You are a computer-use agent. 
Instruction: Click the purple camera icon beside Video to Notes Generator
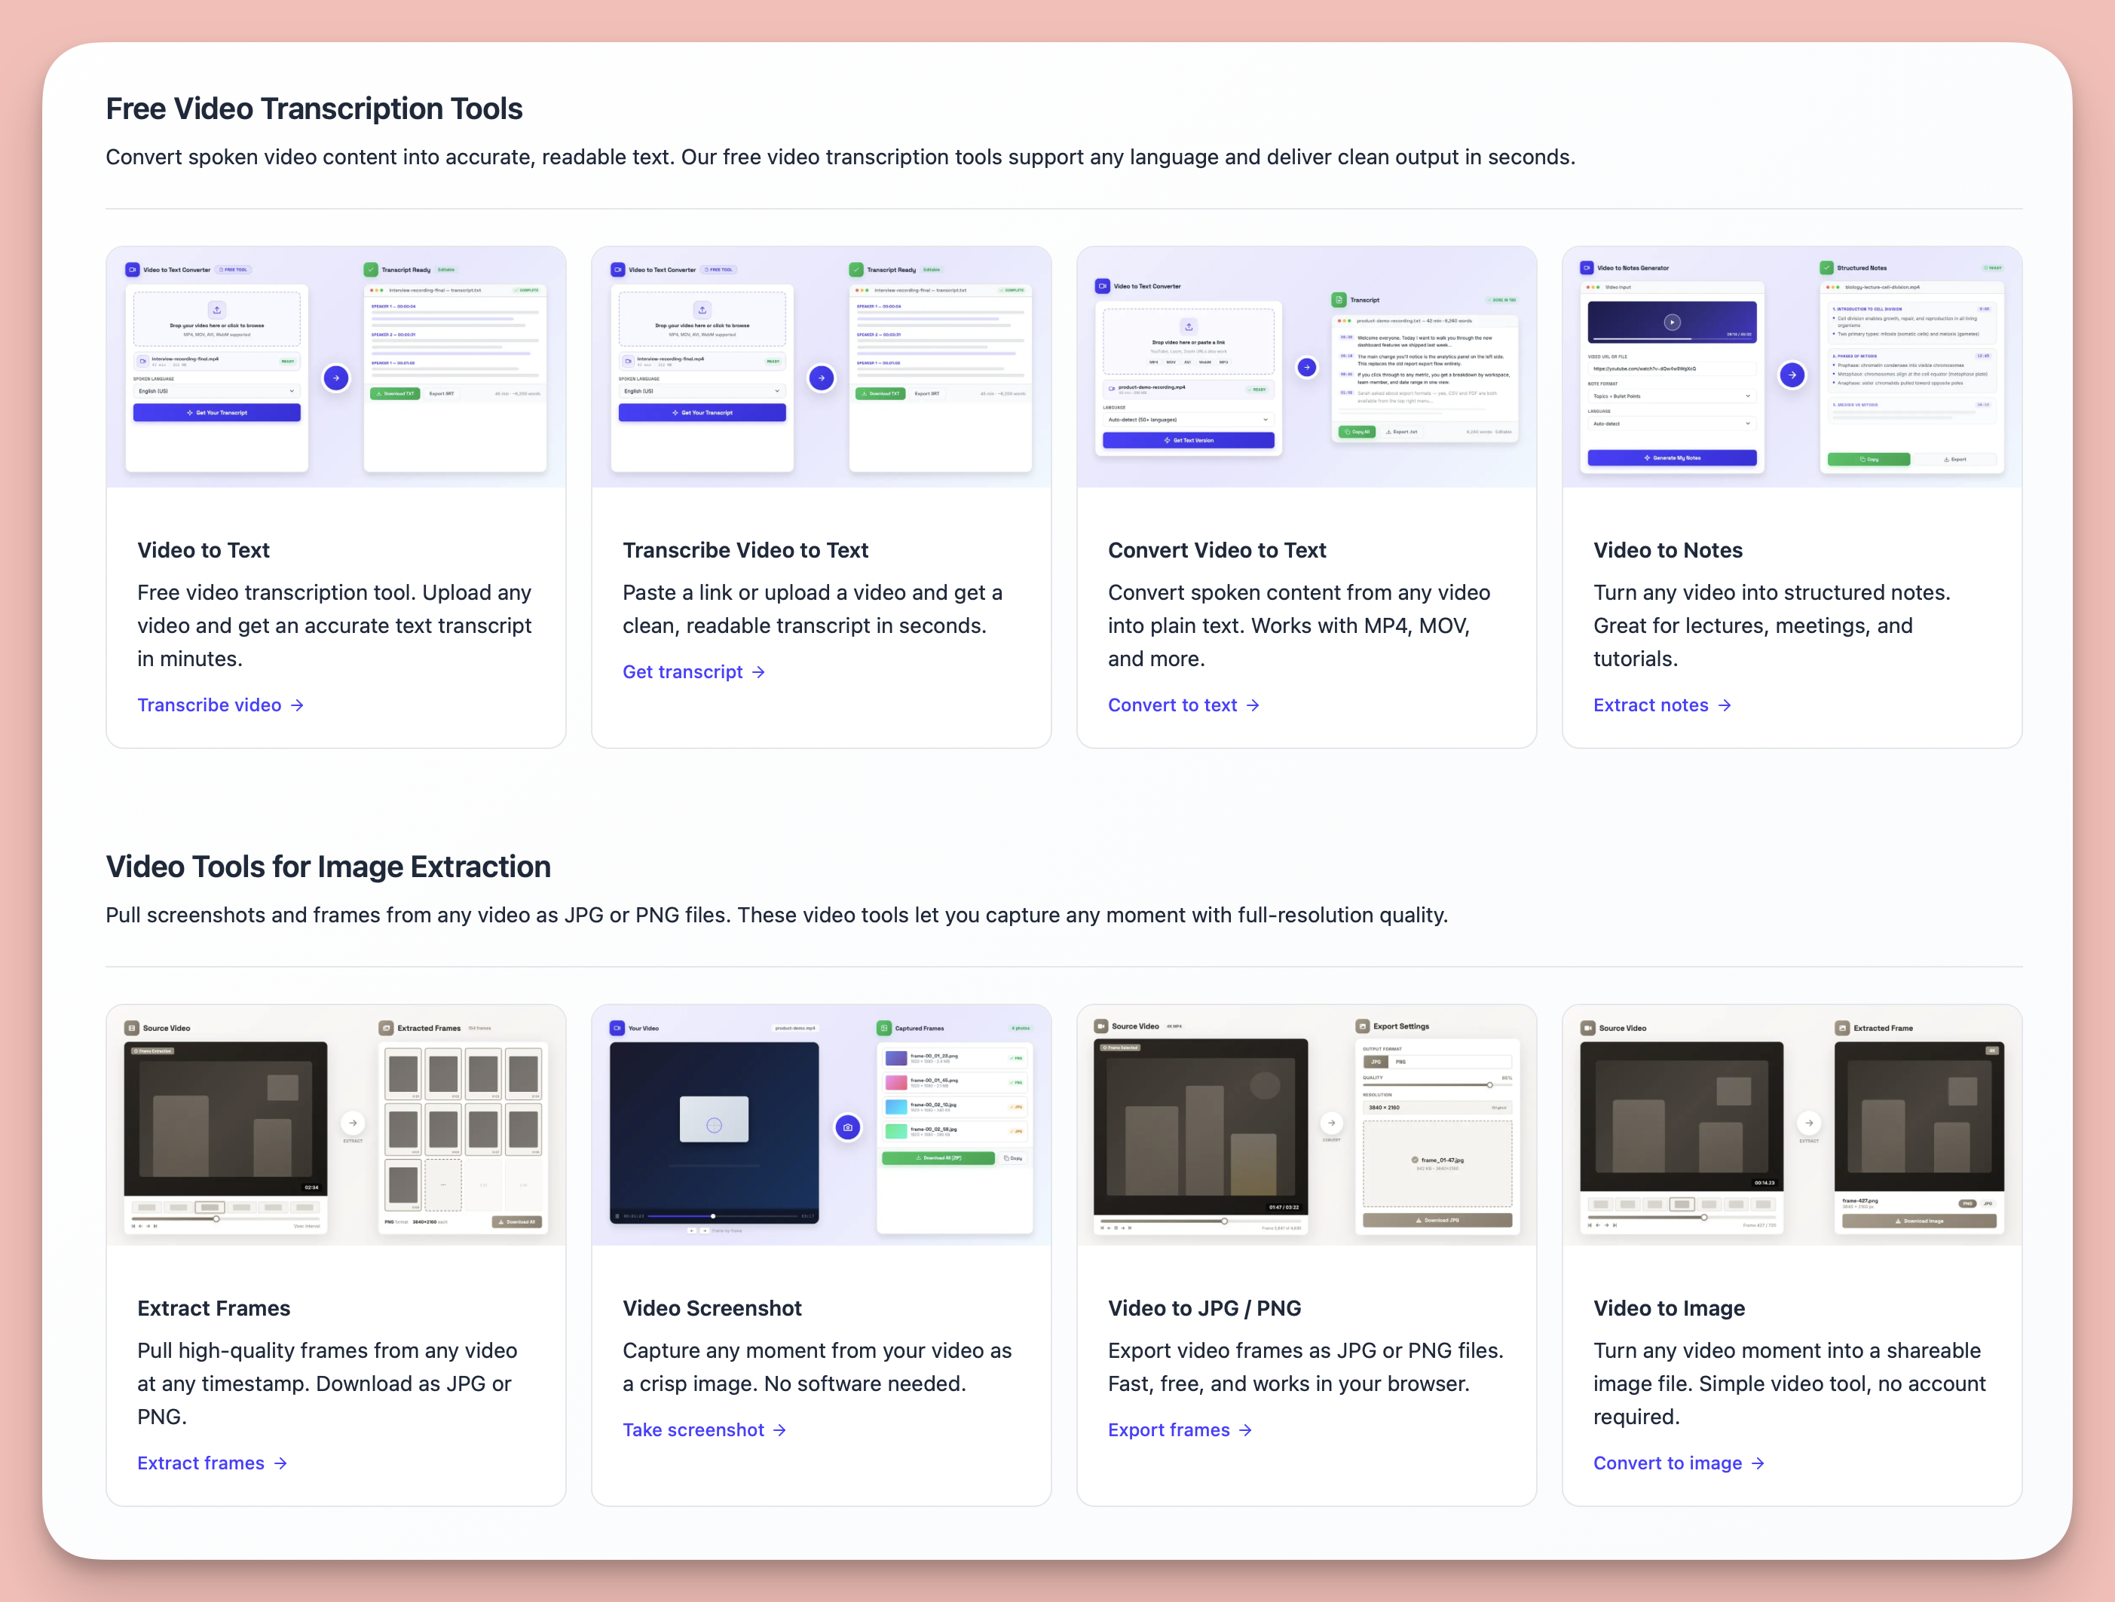(1586, 268)
